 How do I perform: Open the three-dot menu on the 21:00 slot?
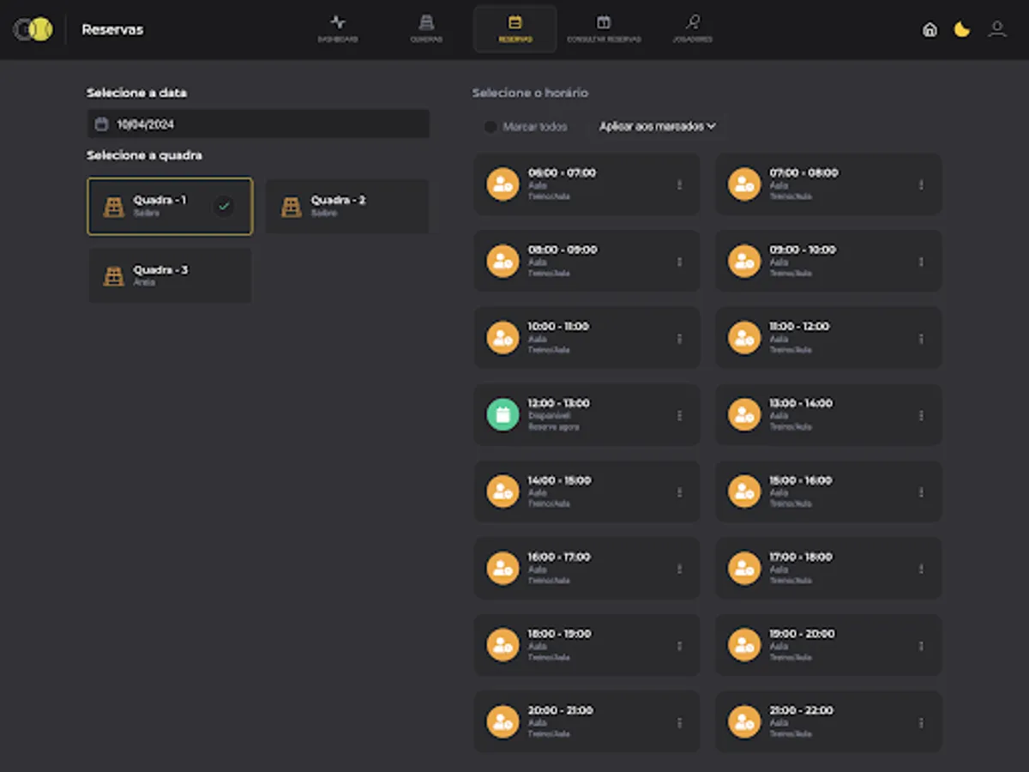click(x=921, y=721)
